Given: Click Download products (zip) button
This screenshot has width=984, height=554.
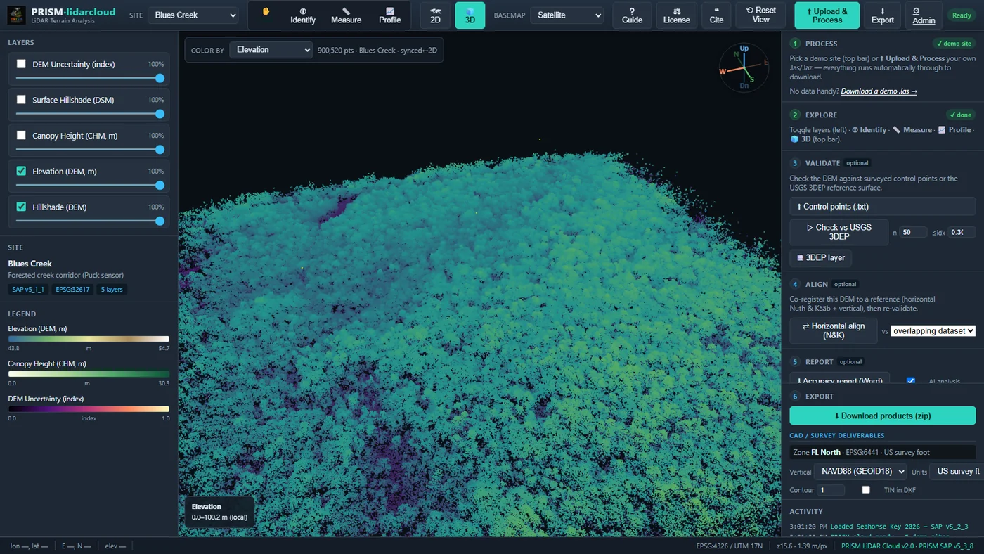Looking at the screenshot, I should point(882,416).
